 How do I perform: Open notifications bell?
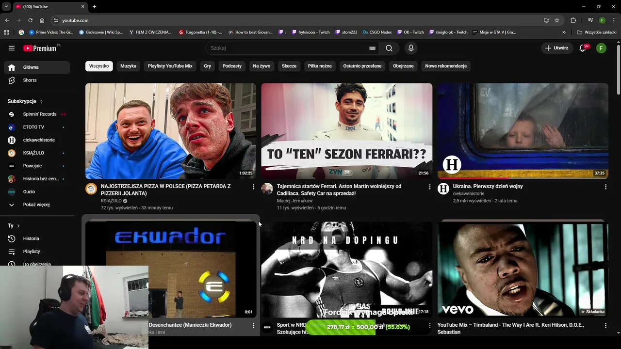[583, 48]
